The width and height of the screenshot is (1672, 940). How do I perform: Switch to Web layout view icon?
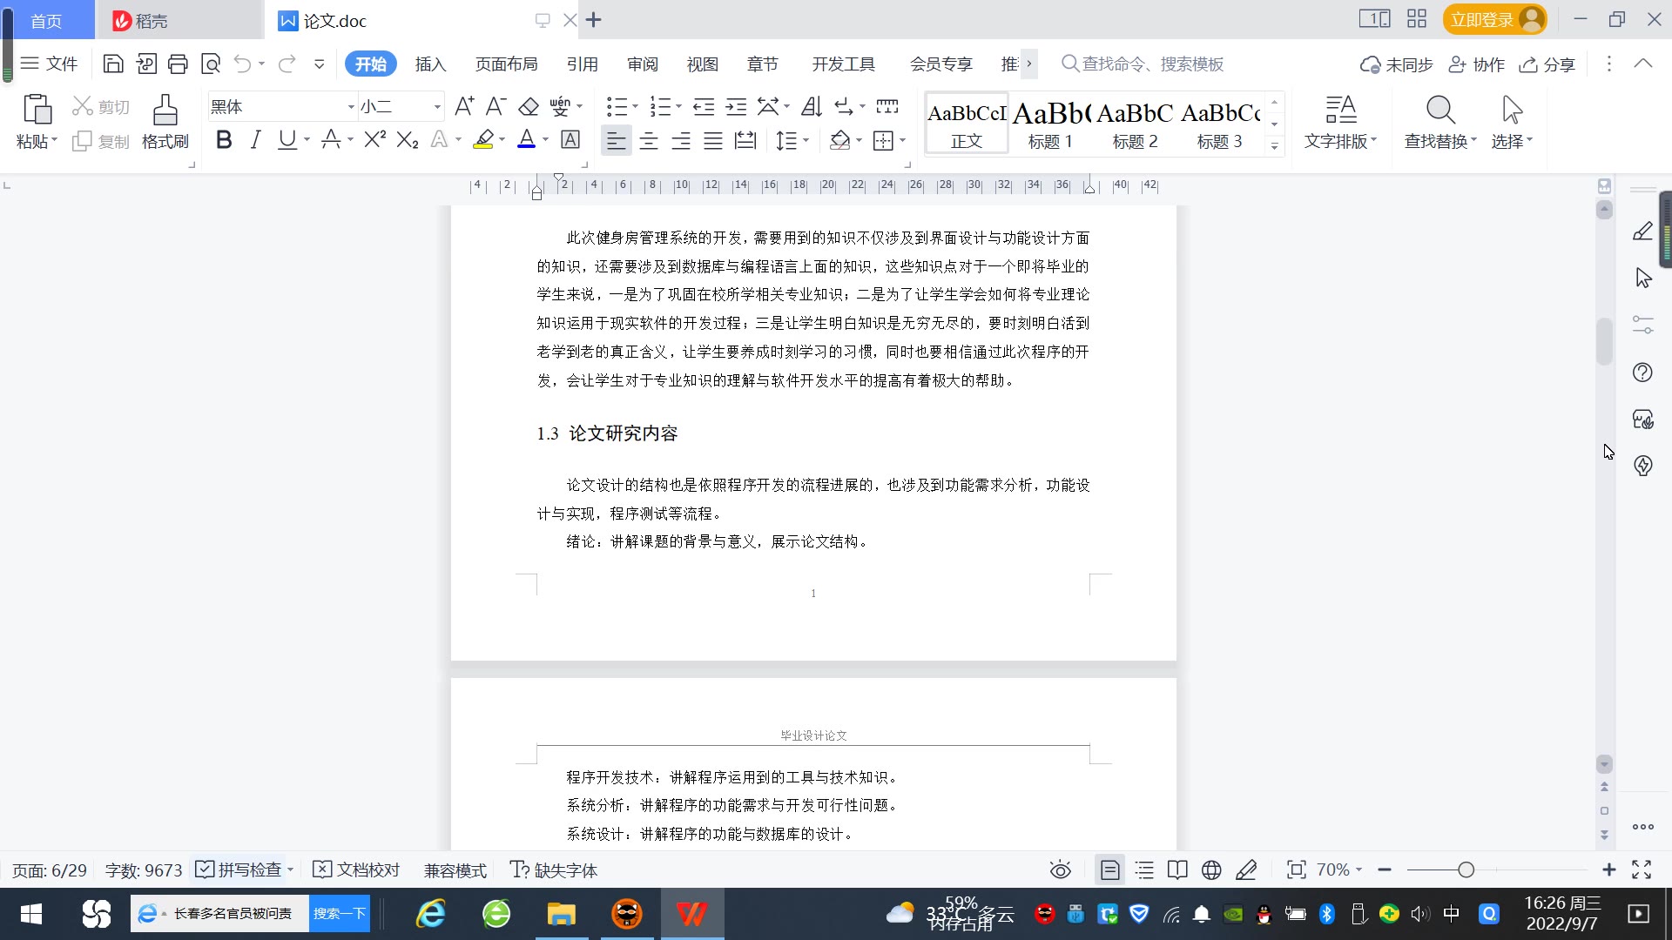(1211, 869)
